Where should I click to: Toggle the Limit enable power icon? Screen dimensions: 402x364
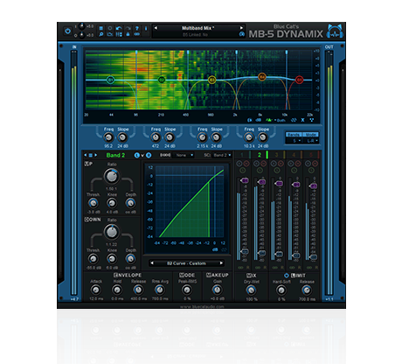(x=287, y=276)
